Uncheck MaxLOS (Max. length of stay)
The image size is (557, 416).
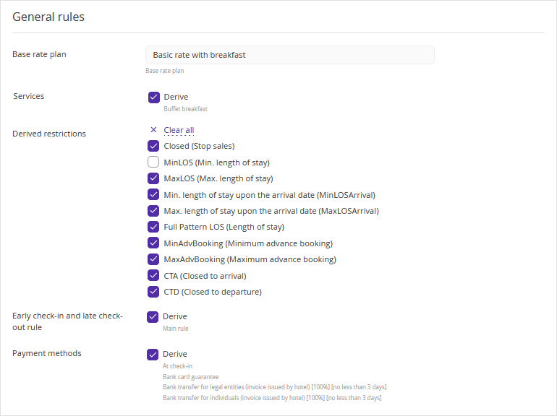(153, 178)
